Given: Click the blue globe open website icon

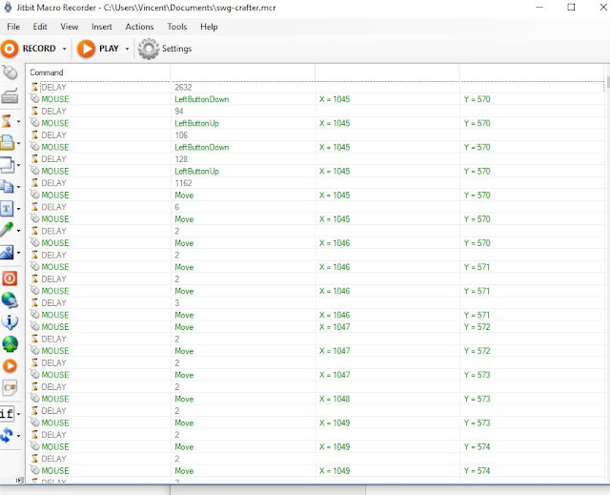Looking at the screenshot, I should [10, 300].
